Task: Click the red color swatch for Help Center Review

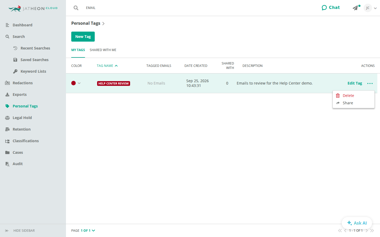Action: (73, 83)
